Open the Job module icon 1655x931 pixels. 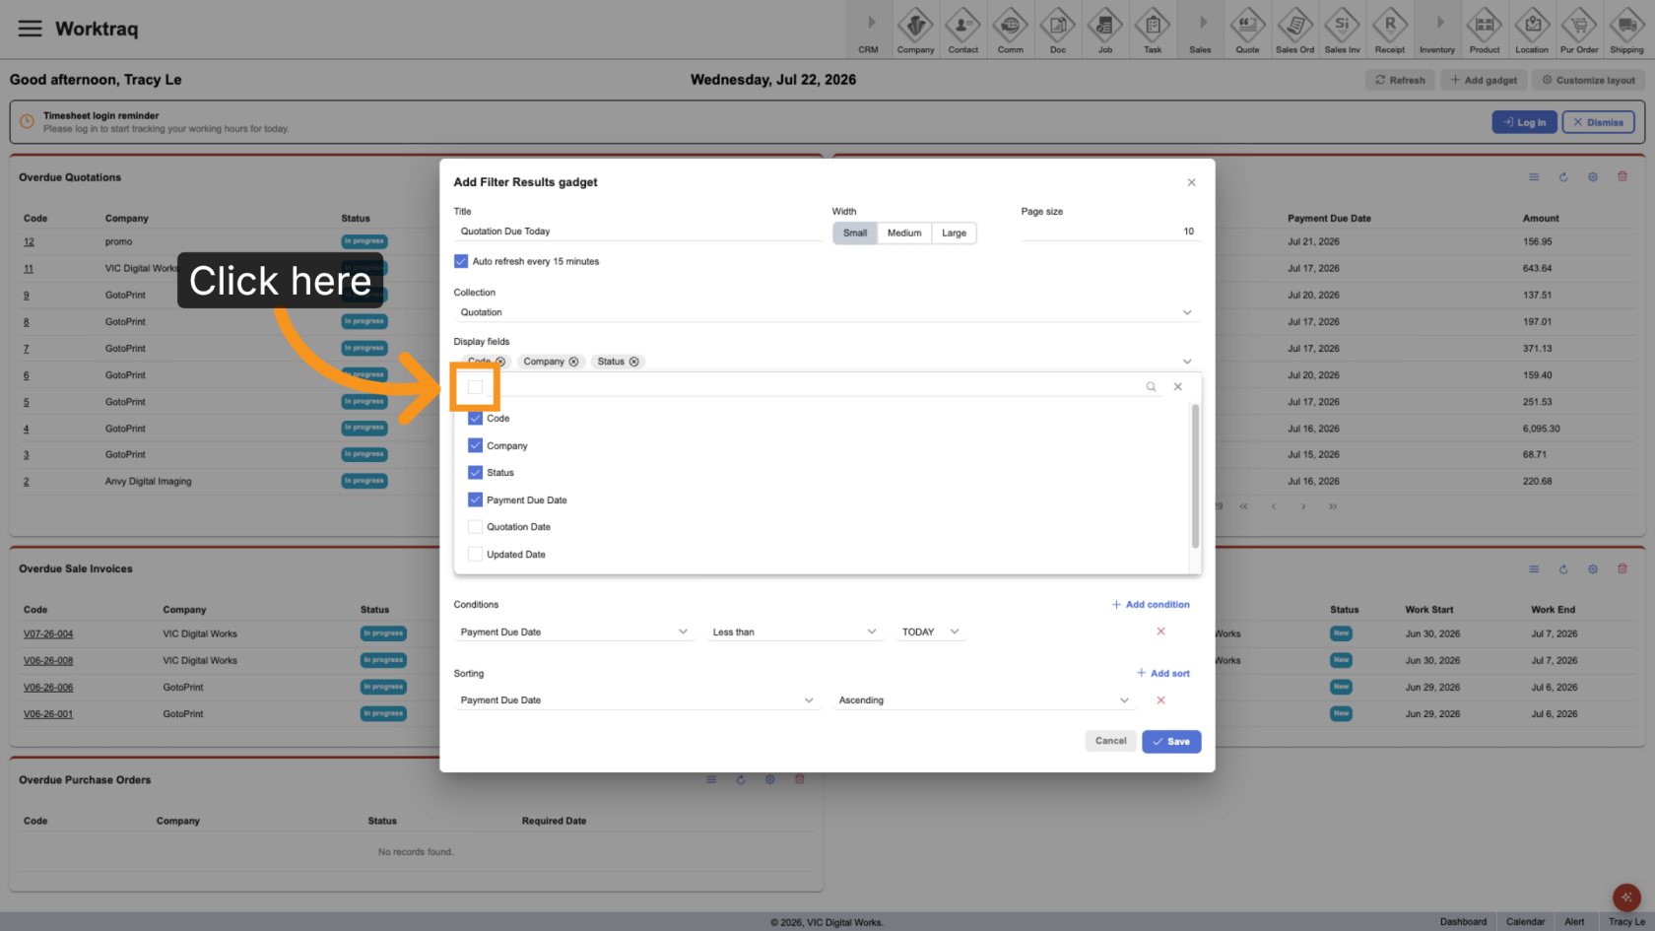point(1104,31)
